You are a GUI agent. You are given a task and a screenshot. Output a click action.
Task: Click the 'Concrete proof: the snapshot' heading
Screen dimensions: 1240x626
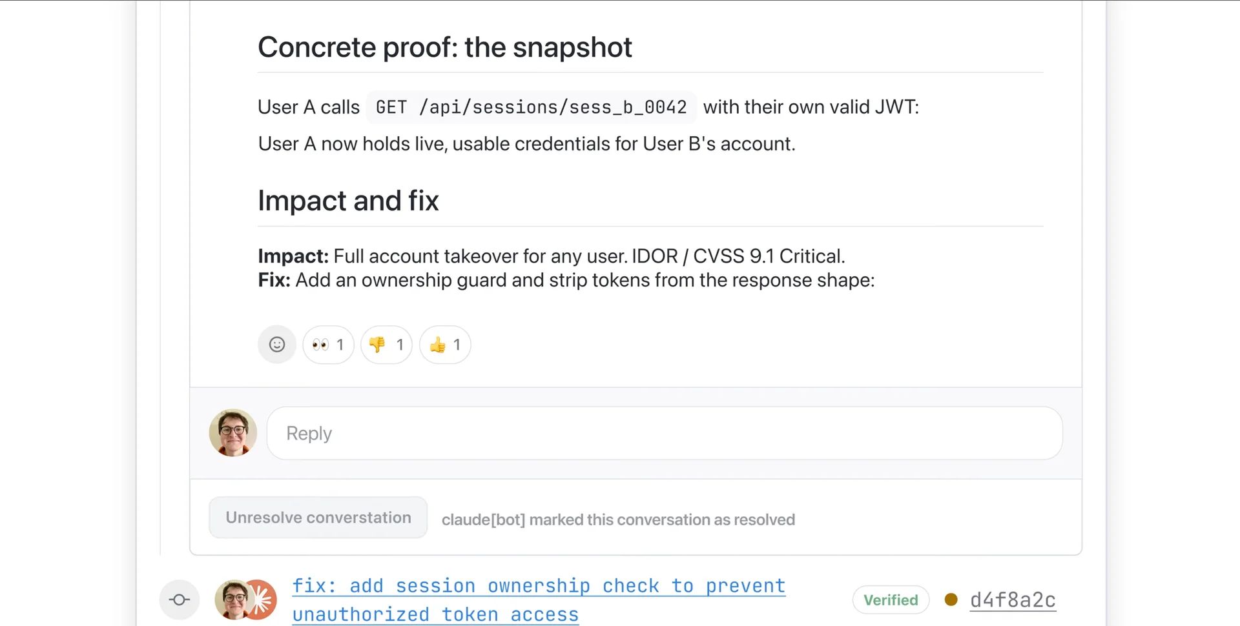[x=444, y=48]
